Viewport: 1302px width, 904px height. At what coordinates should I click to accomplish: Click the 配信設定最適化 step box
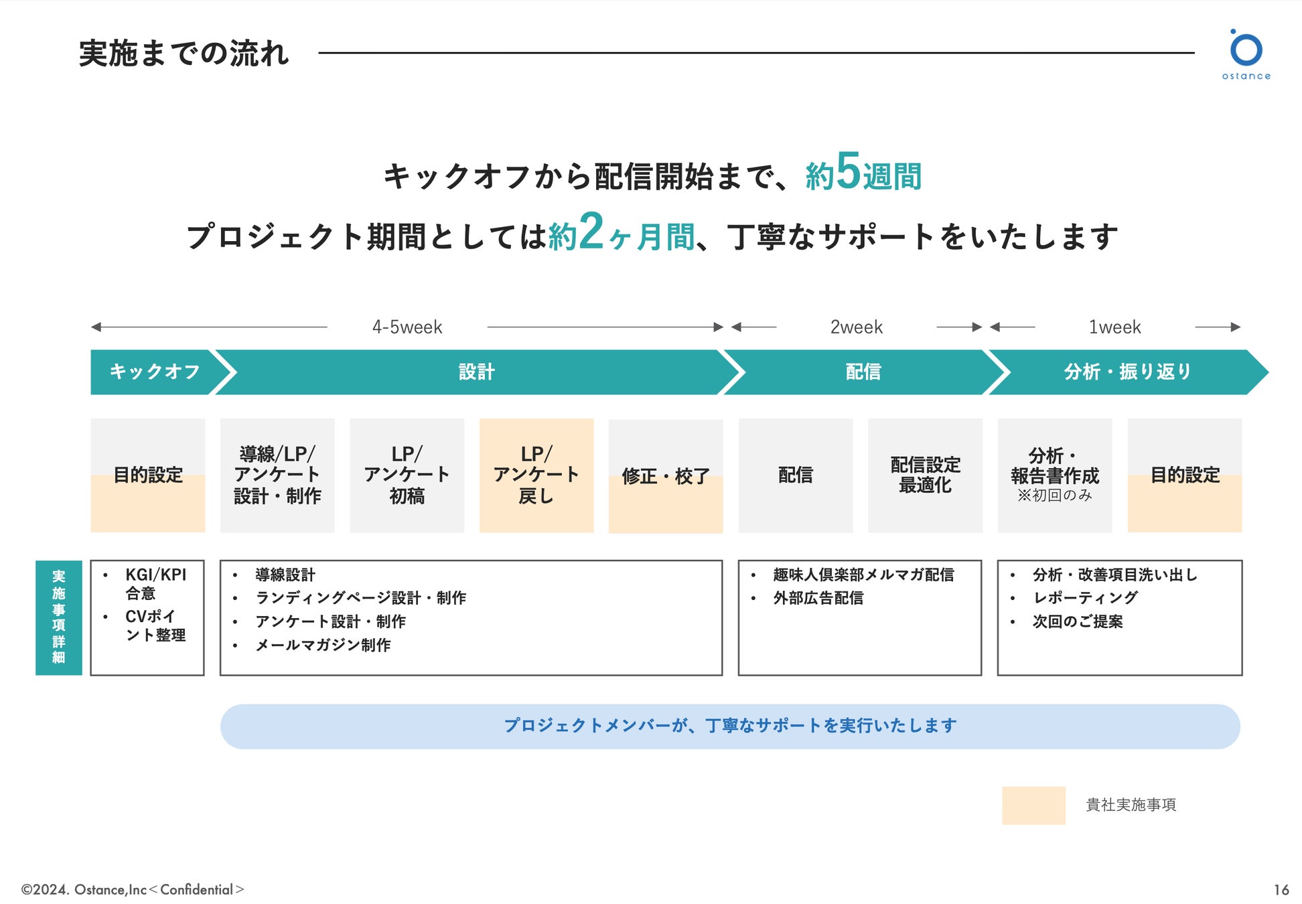925,475
